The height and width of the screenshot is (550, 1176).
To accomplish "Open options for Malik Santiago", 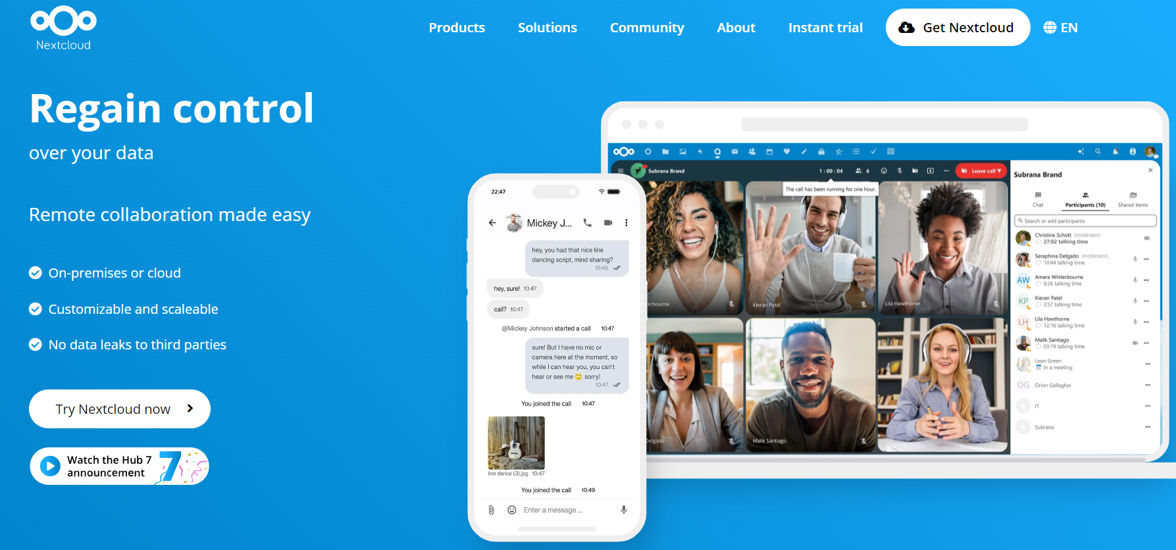I will tap(1146, 343).
